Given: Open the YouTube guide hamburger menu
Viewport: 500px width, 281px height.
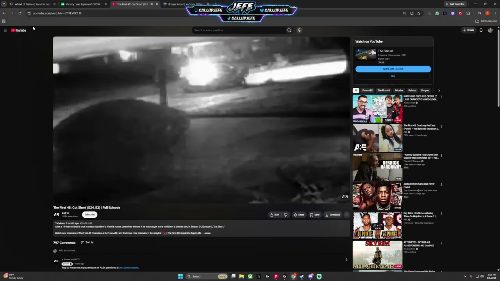Looking at the screenshot, I should click(x=5, y=30).
